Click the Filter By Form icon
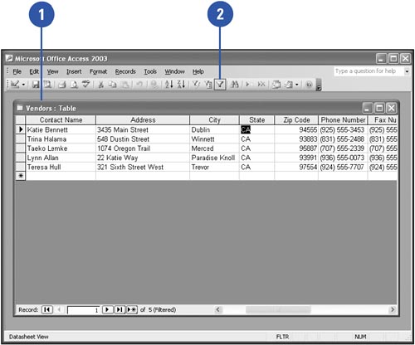Viewport: 415px width, 345px height. [208, 85]
